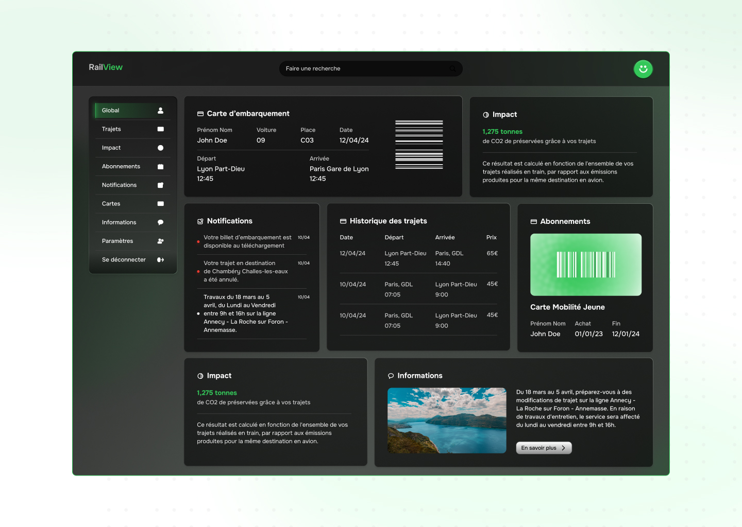This screenshot has height=527, width=742.
Task: Click the green Carte Mobilité Jeune card
Action: [x=586, y=265]
